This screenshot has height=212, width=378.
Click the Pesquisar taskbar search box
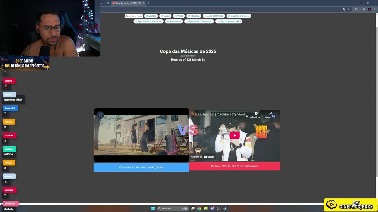pos(173,208)
